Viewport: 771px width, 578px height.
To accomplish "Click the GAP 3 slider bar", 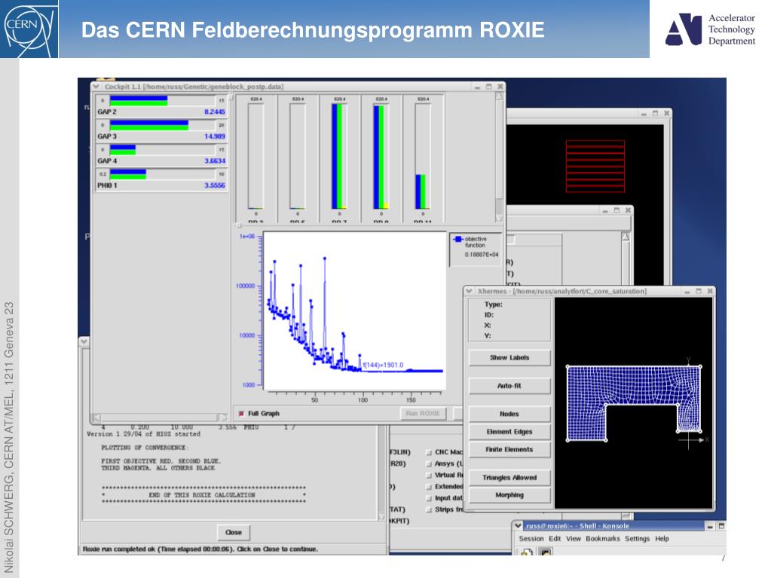I will click(162, 125).
